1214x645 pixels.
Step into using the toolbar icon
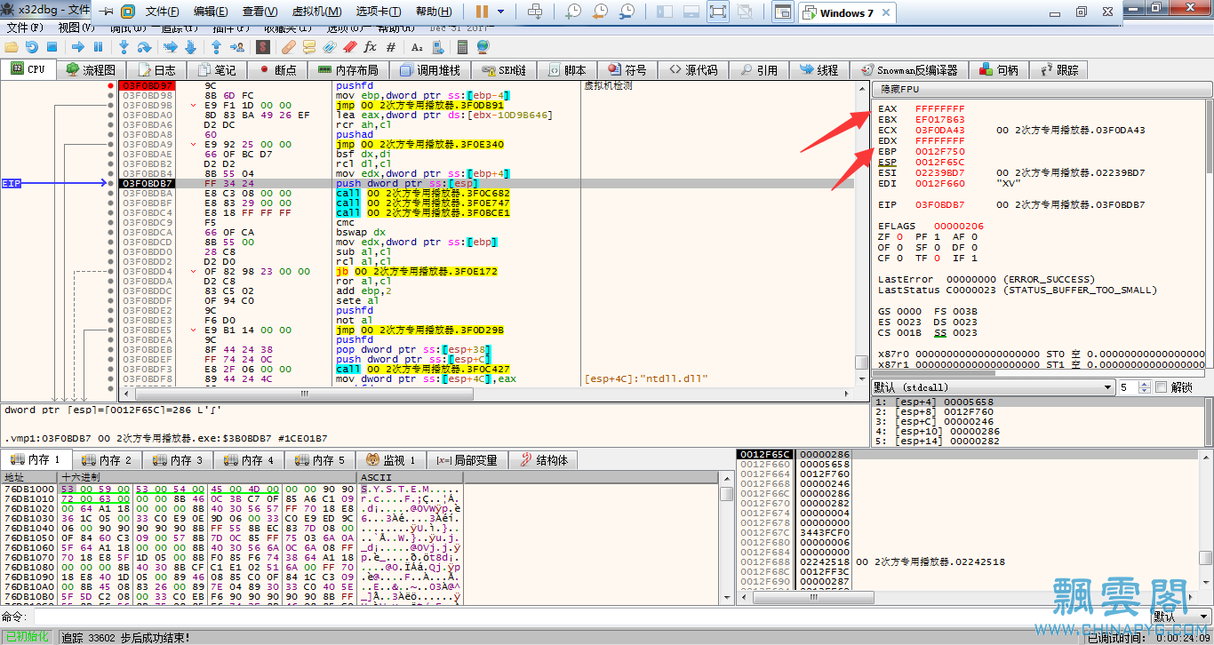click(124, 46)
